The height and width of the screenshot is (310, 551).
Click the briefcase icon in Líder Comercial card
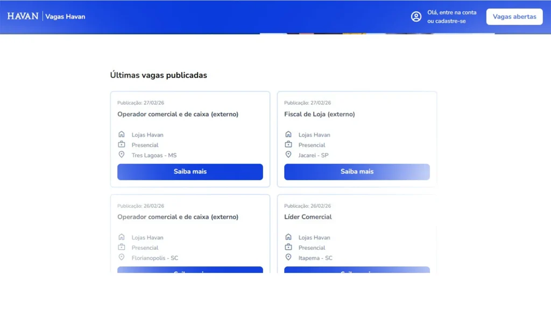pos(288,248)
